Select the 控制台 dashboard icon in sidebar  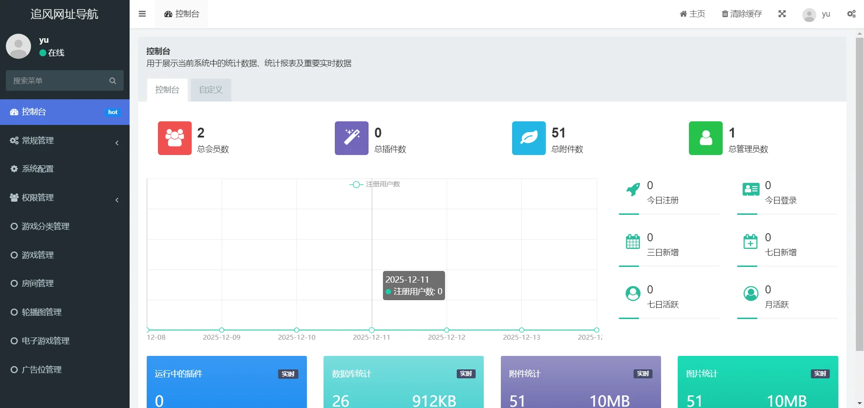(x=14, y=112)
